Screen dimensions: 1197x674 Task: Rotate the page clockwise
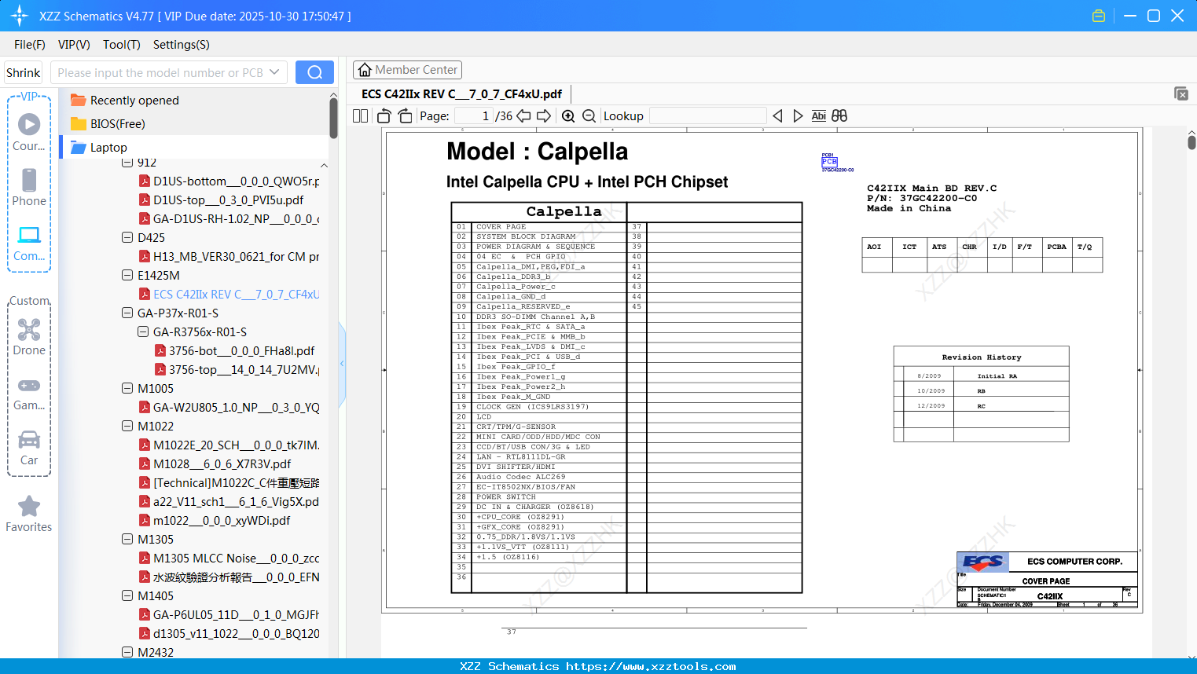[406, 115]
